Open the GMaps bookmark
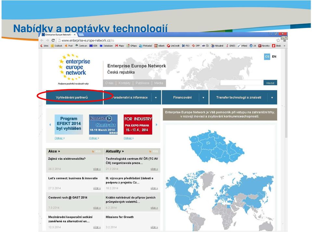Screen dimensions: 312x233 (x=132, y=46)
